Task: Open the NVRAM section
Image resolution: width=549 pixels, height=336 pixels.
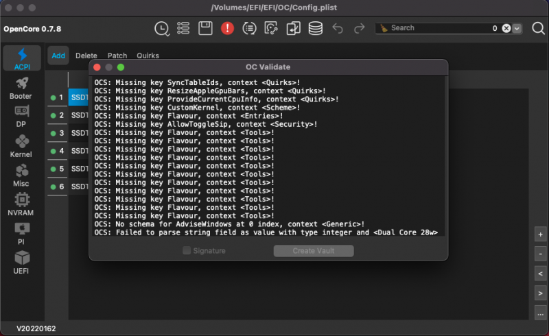Action: click(x=21, y=203)
